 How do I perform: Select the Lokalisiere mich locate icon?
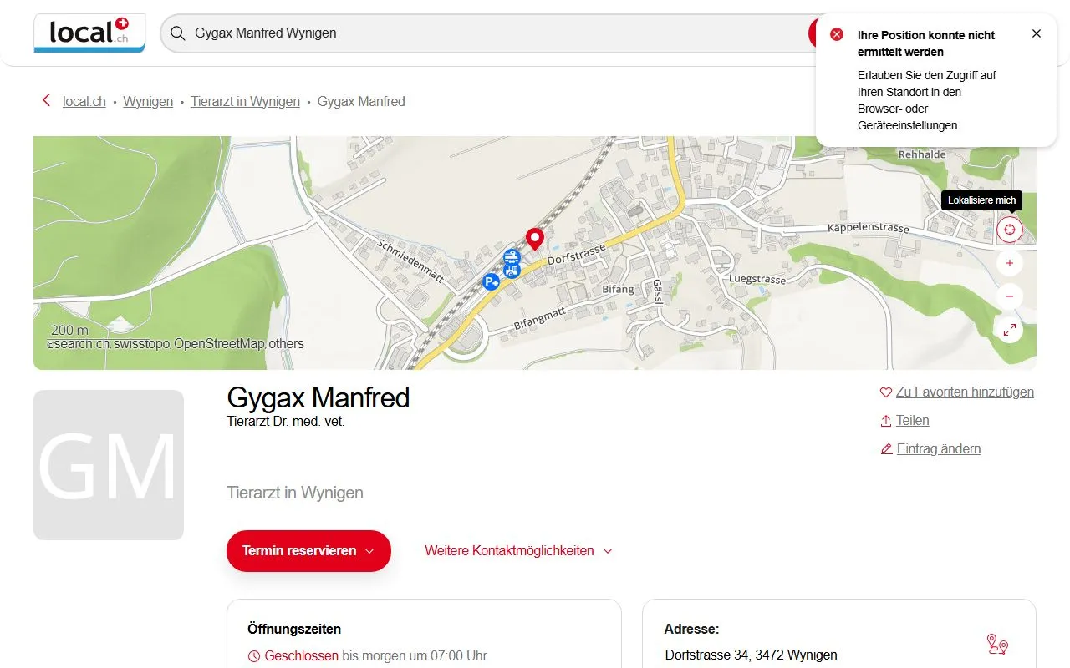click(x=1009, y=229)
